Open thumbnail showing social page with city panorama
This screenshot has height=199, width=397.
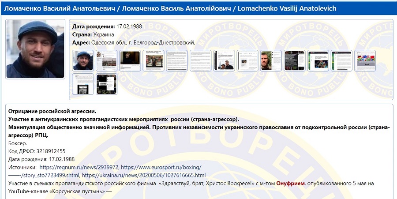(107, 61)
